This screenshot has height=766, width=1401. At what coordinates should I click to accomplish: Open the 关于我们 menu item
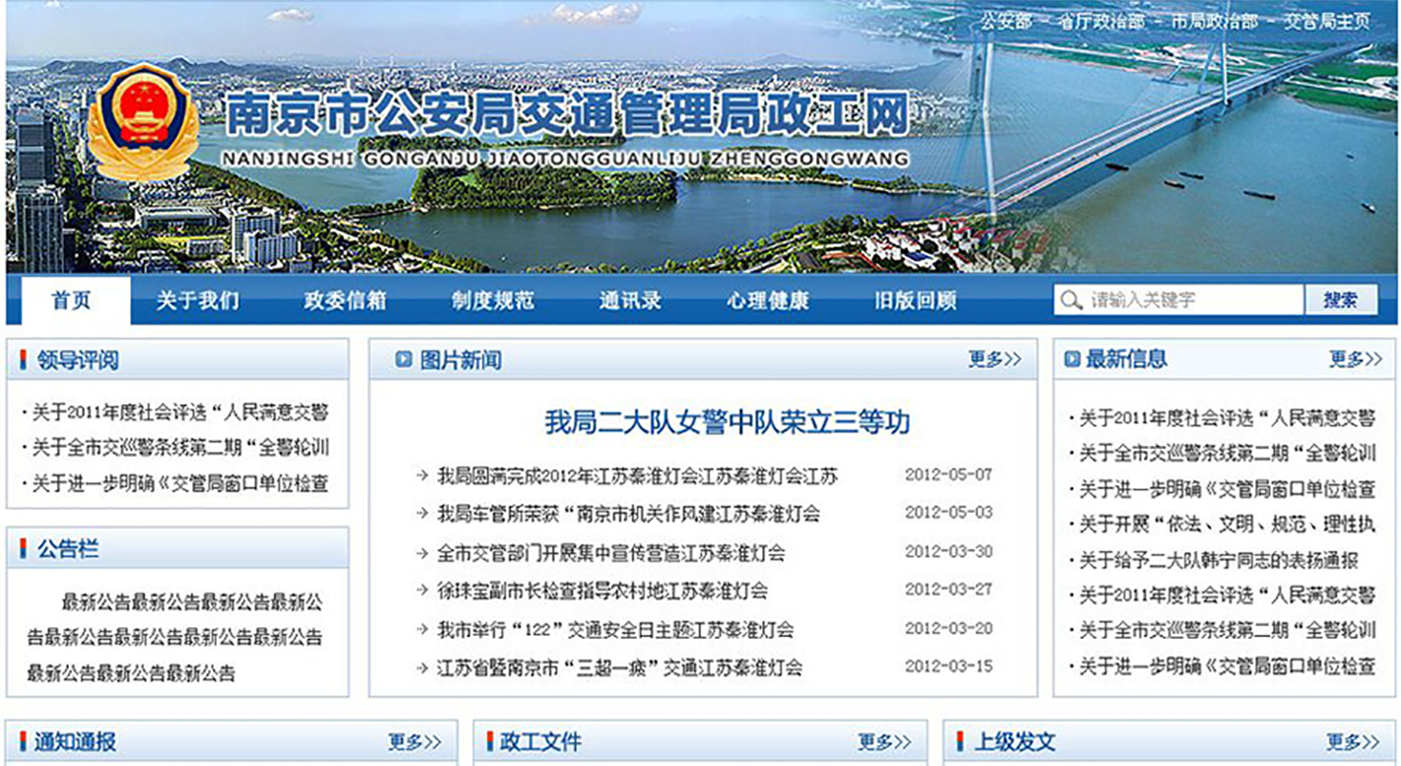pyautogui.click(x=197, y=301)
